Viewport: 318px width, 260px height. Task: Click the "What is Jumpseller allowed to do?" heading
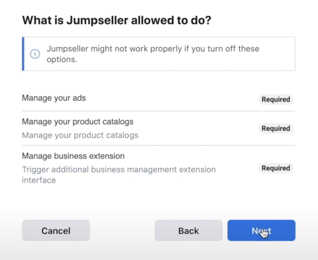point(116,20)
